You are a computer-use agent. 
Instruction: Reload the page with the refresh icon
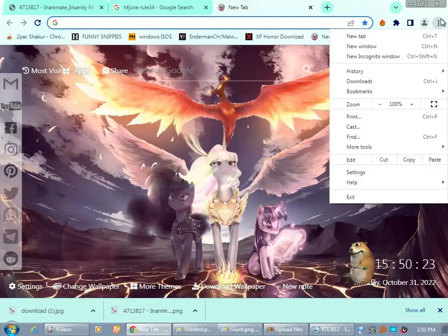point(38,23)
